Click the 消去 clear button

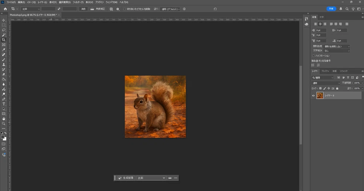pyautogui.click(x=83, y=9)
